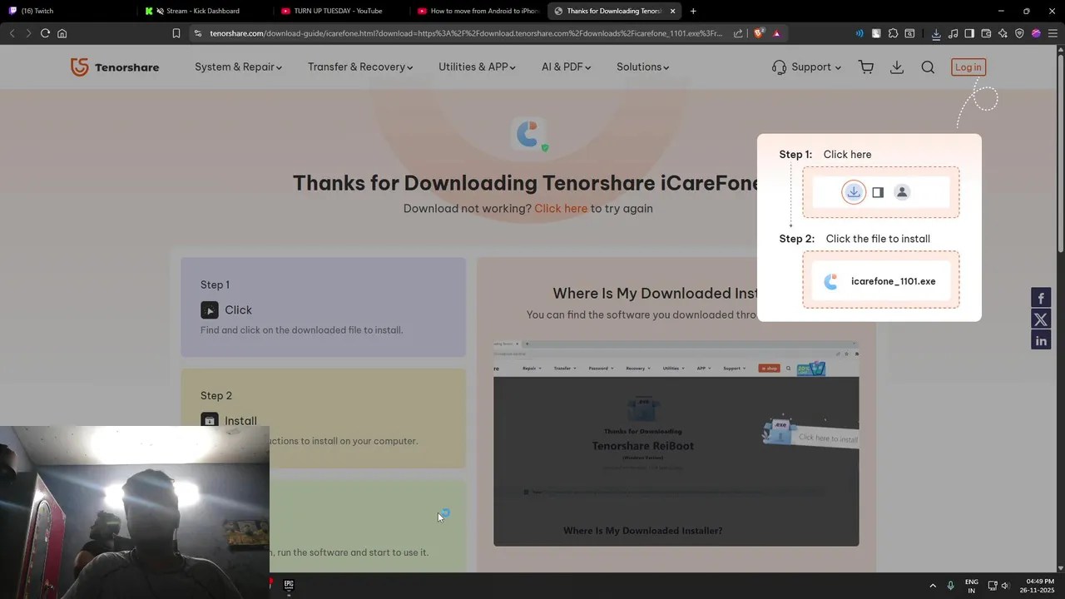Open the browser extensions puzzle icon

[x=893, y=33]
